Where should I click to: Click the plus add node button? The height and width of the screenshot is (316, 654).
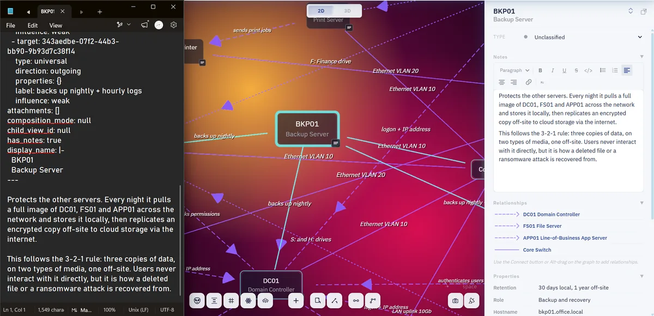(x=296, y=300)
